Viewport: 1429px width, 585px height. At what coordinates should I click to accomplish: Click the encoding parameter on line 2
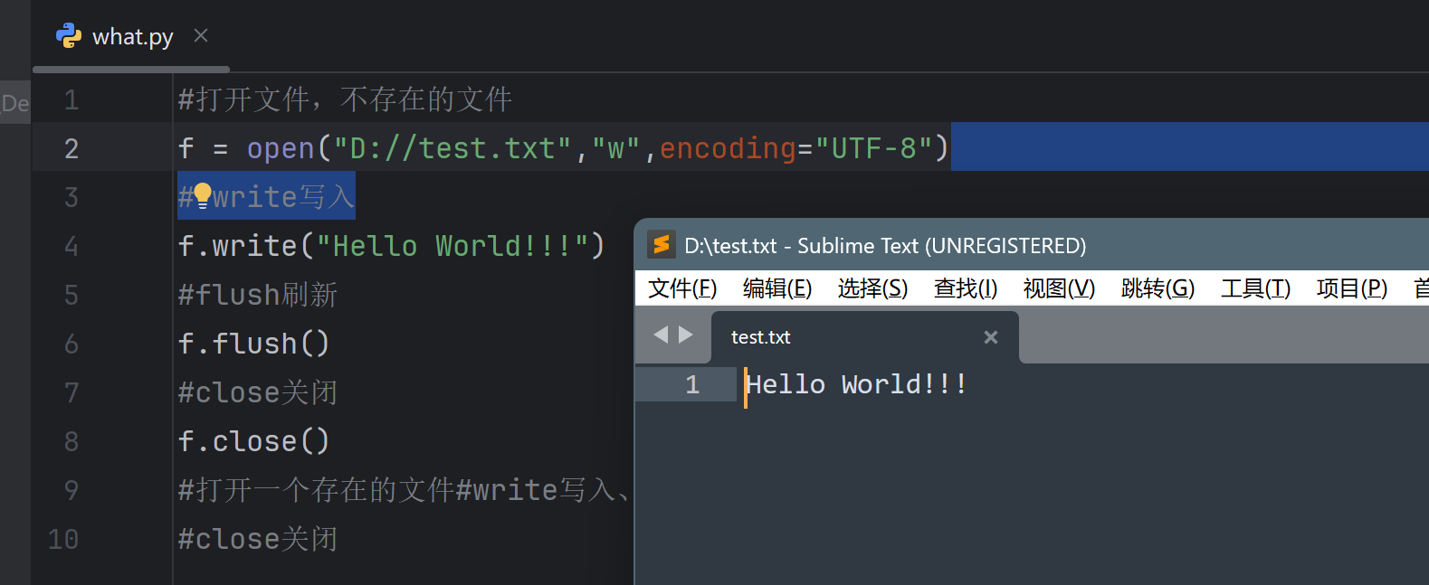click(728, 148)
